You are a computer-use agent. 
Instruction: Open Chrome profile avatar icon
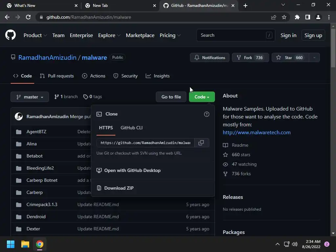click(318, 17)
